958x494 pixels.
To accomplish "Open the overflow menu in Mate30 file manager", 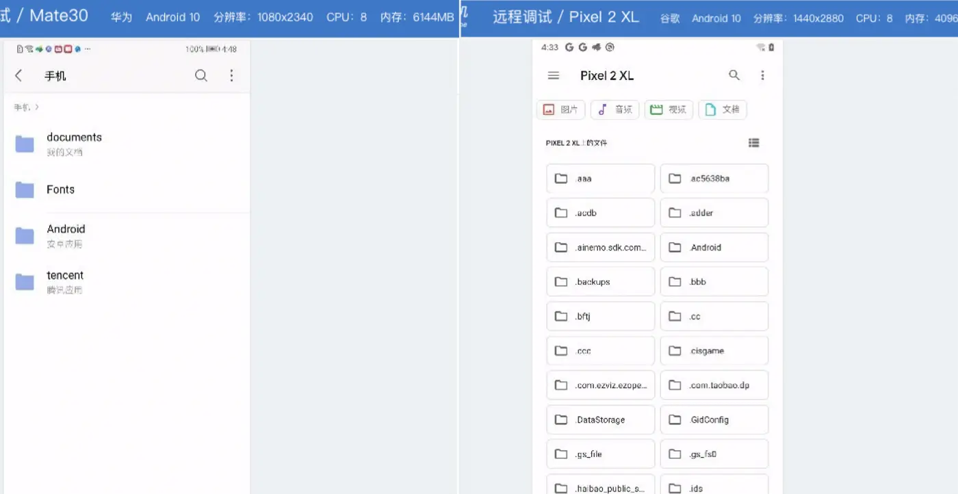I will pos(231,75).
